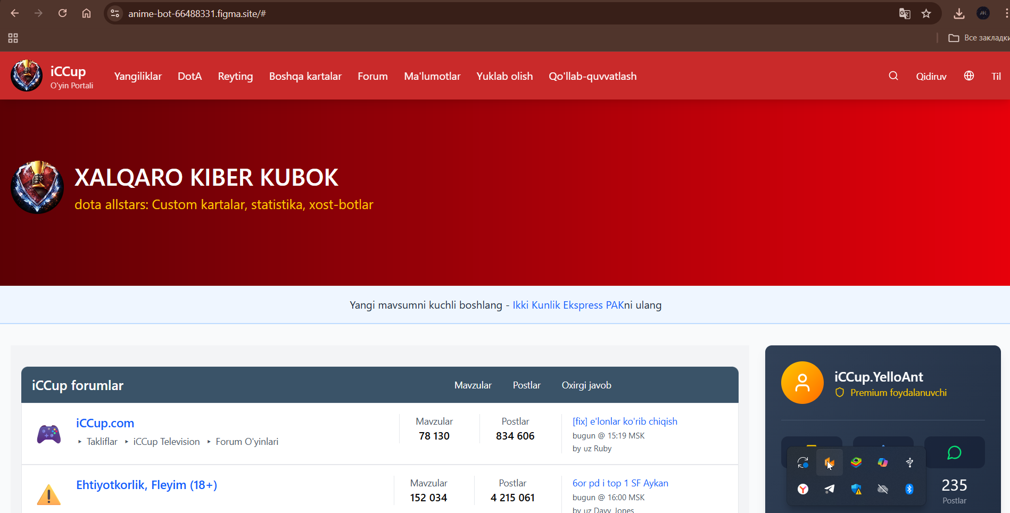Click Postlar header in the iCCup forumlar bar

coord(527,385)
